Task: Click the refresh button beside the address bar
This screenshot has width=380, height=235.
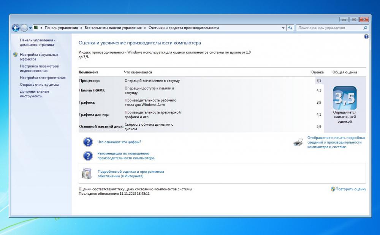Action: pos(290,28)
